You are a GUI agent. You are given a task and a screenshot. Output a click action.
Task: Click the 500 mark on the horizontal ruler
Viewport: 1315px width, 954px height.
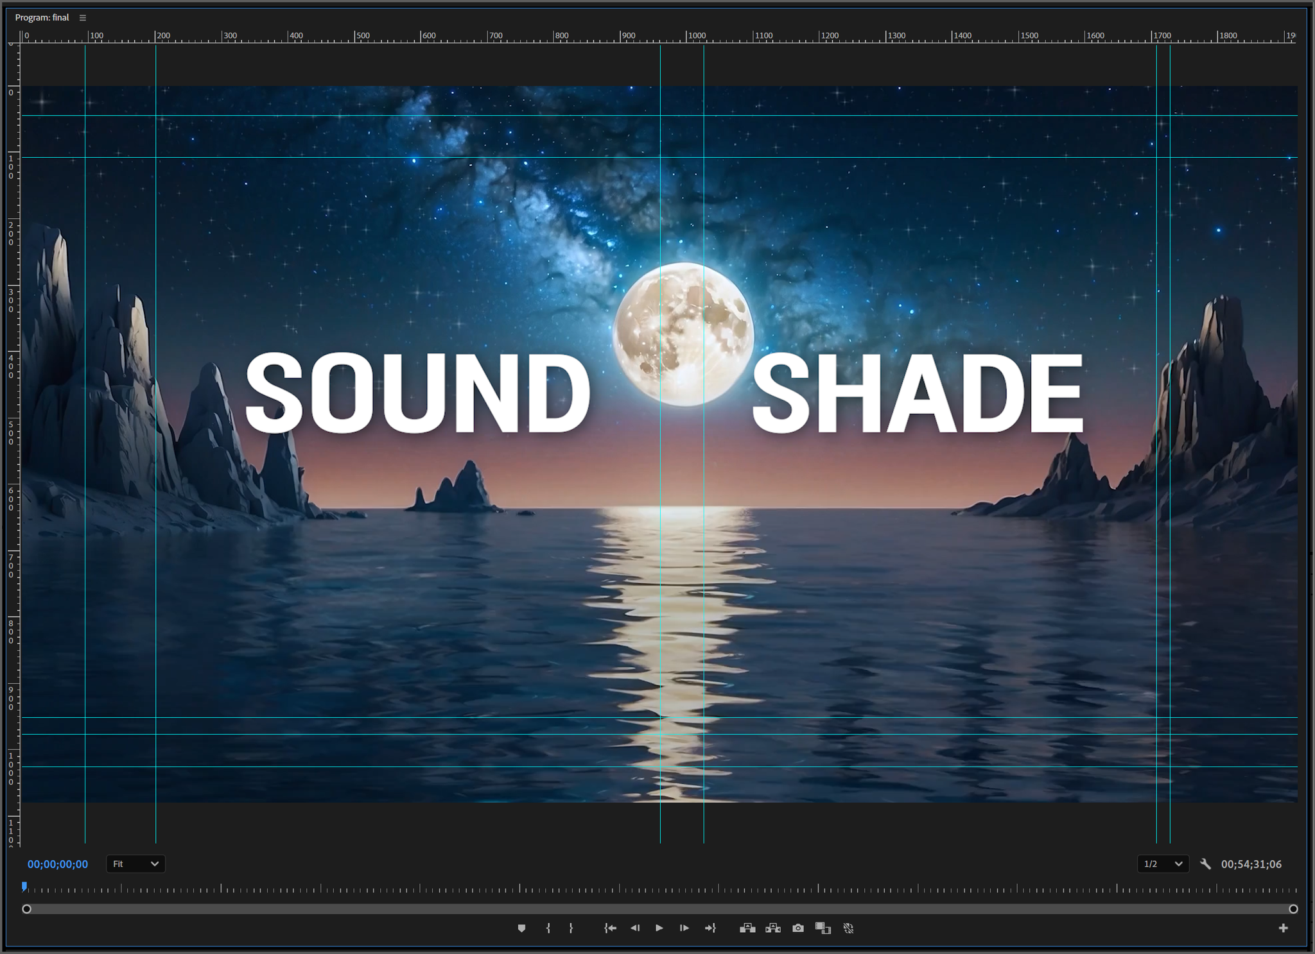(363, 36)
